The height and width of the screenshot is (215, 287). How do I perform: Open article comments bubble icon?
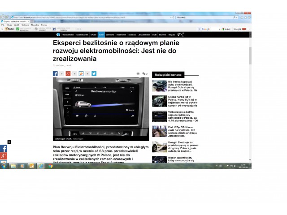[144, 73]
